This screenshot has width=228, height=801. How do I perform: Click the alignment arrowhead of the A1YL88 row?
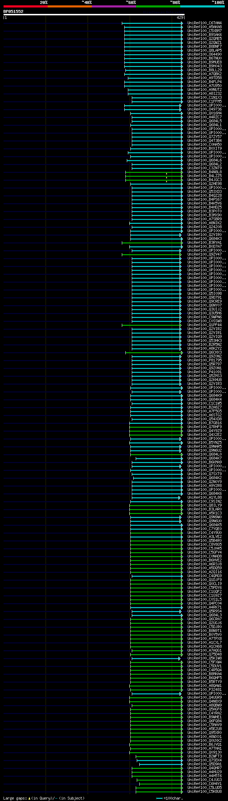click(x=180, y=498)
